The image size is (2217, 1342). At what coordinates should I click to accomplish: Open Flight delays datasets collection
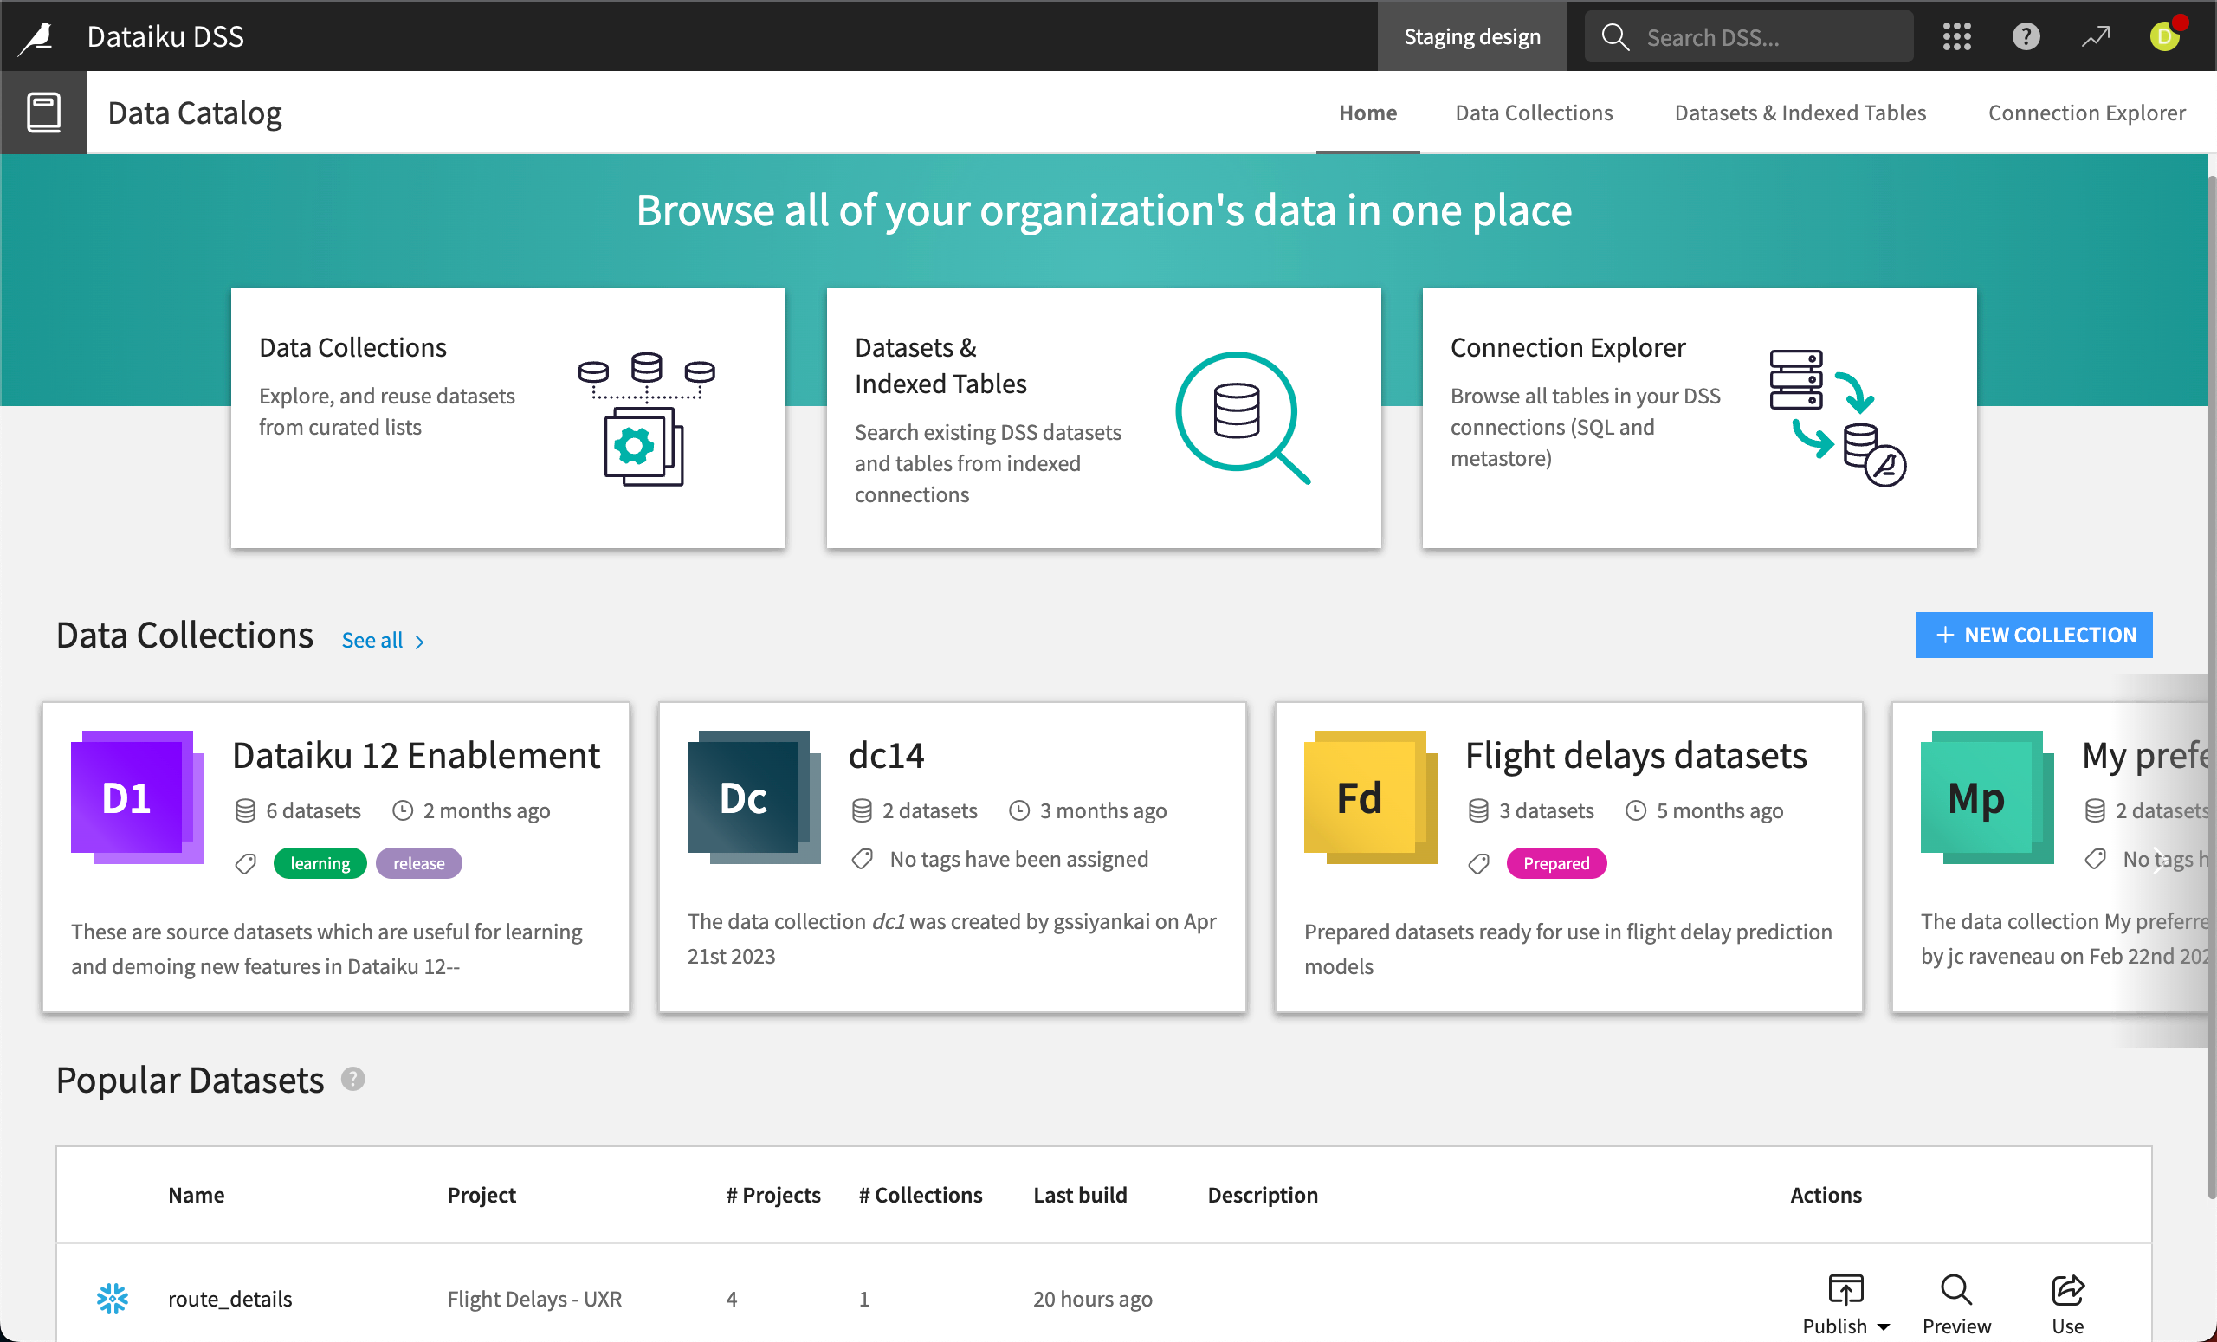point(1568,857)
